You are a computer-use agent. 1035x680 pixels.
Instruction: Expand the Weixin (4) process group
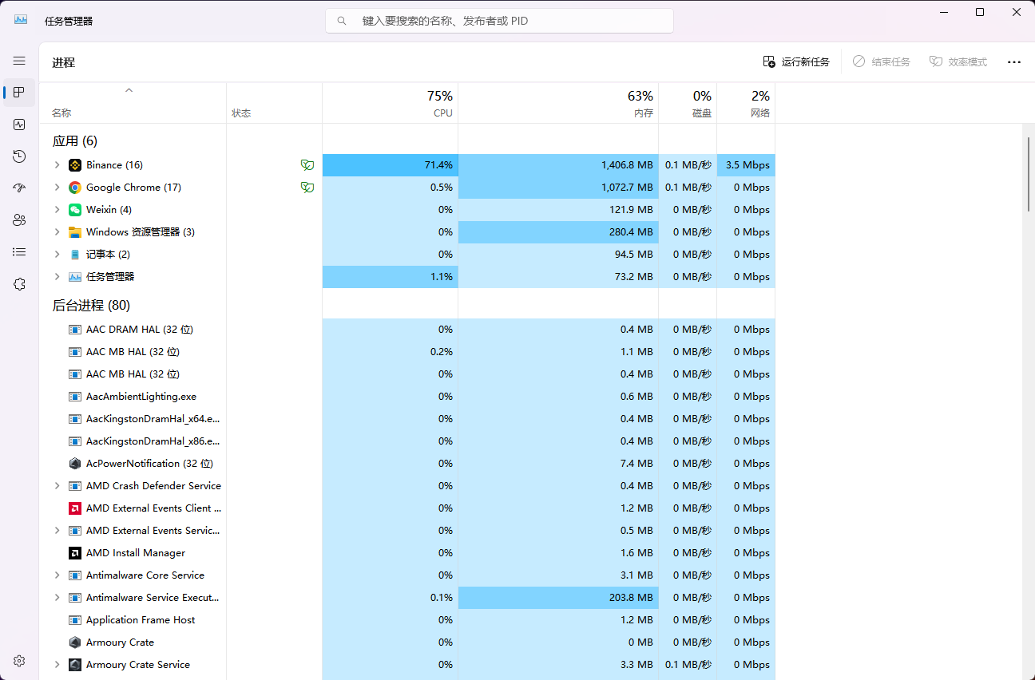click(57, 210)
